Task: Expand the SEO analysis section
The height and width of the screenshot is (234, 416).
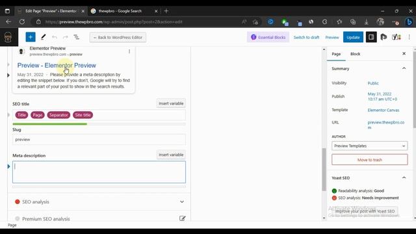Action: (99, 201)
